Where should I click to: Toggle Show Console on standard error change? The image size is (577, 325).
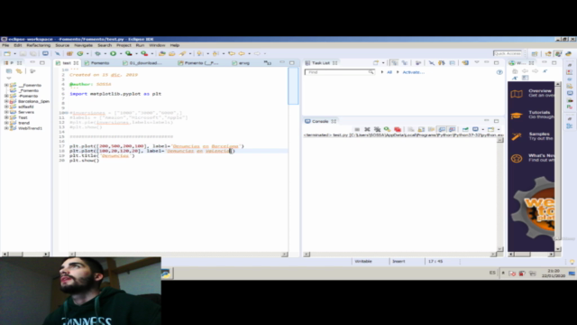452,129
